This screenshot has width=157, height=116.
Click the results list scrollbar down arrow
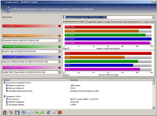[153, 107]
